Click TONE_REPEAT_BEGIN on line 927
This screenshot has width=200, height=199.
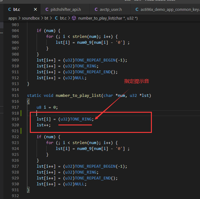(95, 166)
